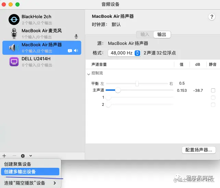Click the DELL U2414H display icon
This screenshot has height=188, width=220.
14,62
